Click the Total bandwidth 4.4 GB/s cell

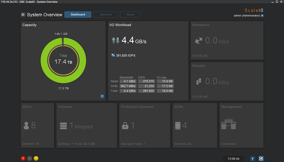(128, 91)
